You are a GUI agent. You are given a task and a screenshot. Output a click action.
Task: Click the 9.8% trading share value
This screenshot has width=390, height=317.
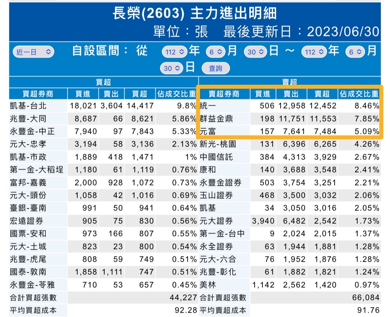[x=187, y=106]
